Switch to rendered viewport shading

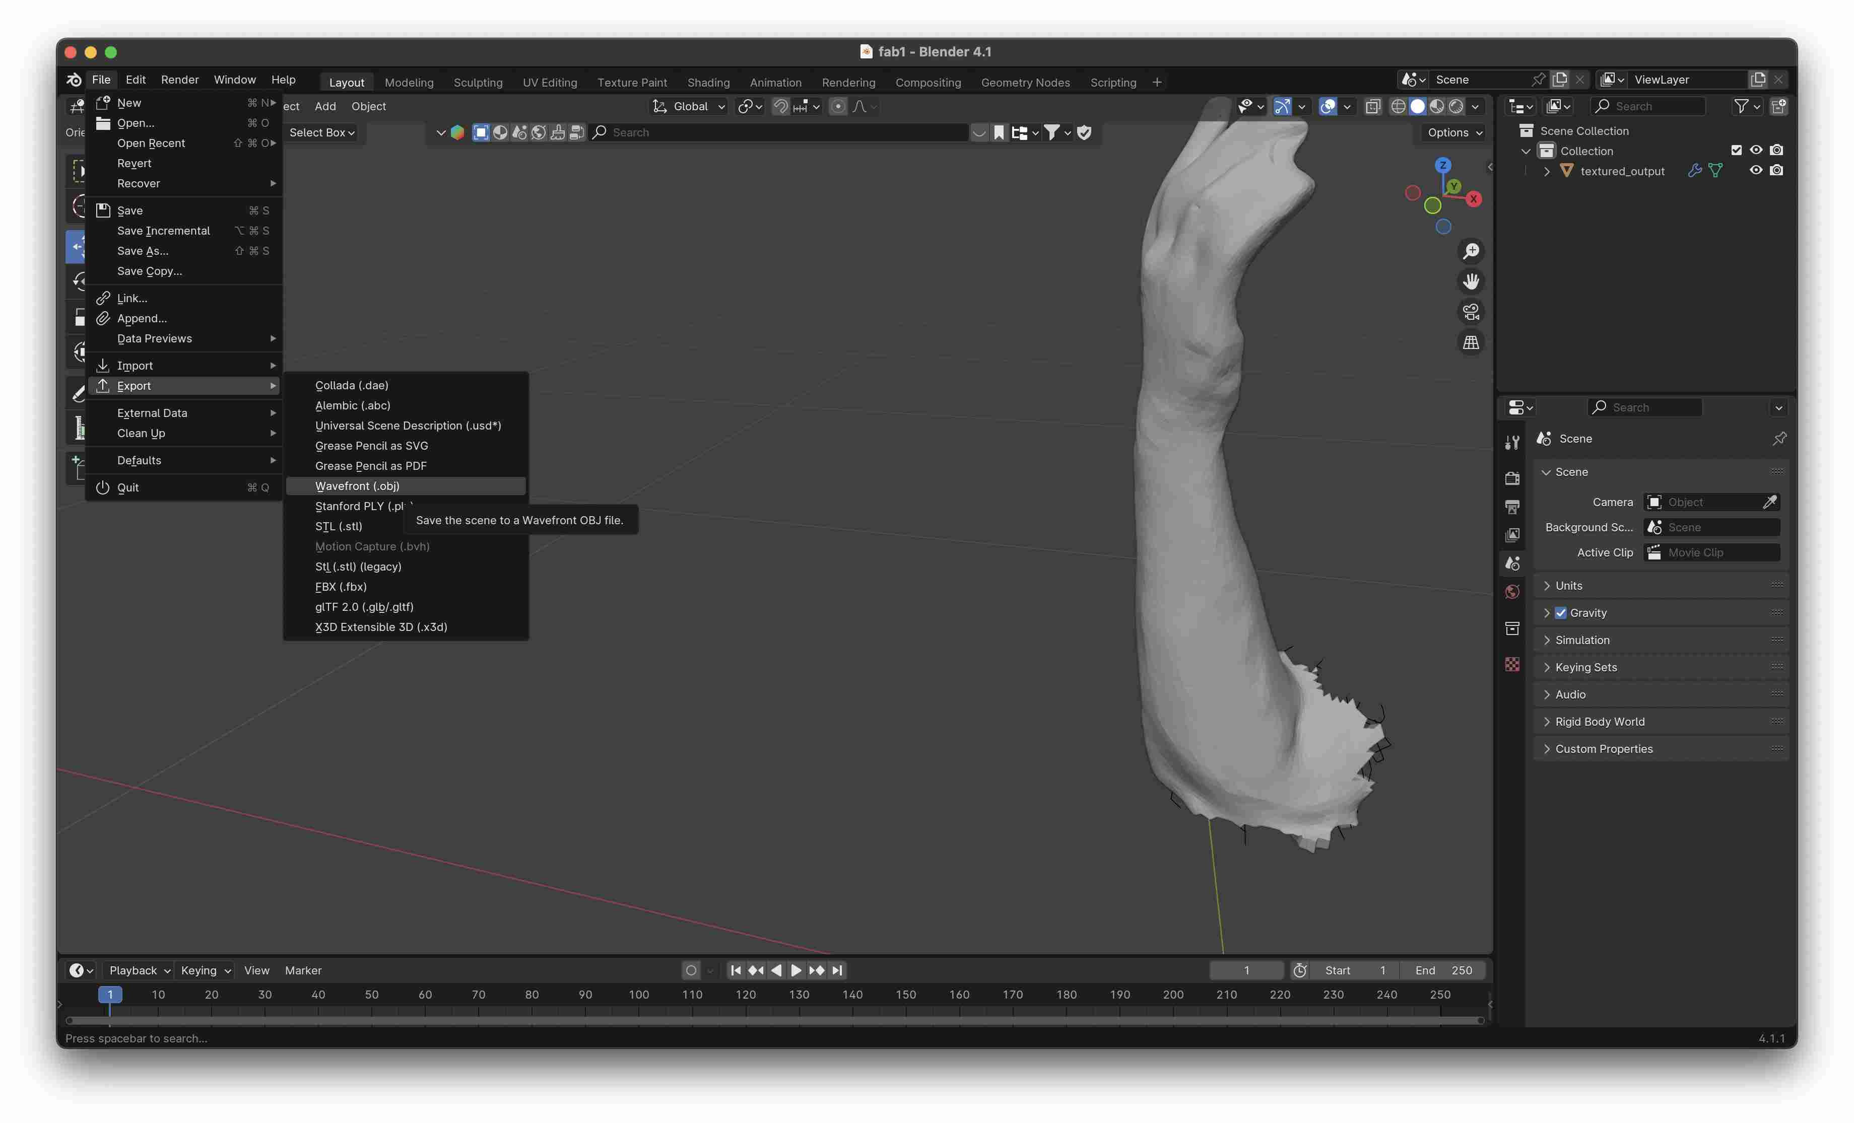tap(1456, 106)
